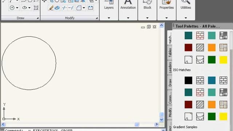
Task: Click the ISO Hatches section heading
Action: pos(182,70)
